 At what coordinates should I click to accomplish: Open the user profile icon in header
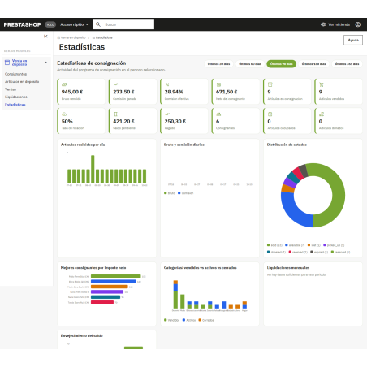tap(358, 24)
